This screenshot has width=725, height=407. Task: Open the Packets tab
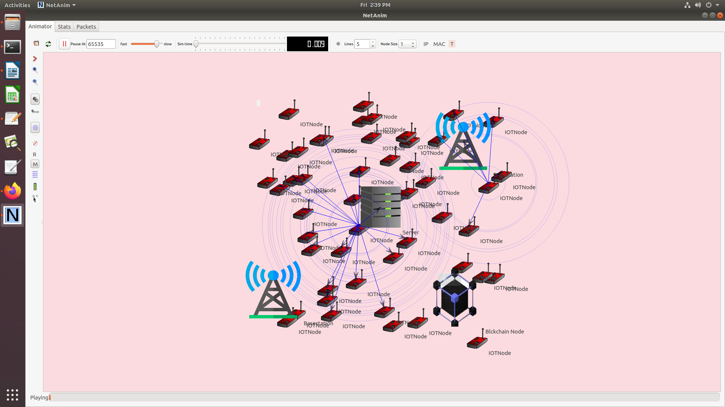tap(86, 27)
